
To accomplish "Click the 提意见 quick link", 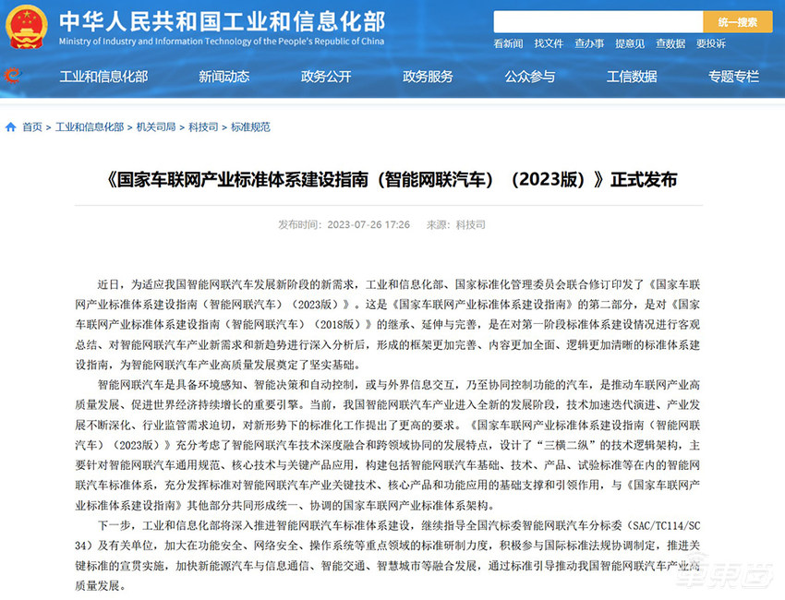I will (x=630, y=42).
